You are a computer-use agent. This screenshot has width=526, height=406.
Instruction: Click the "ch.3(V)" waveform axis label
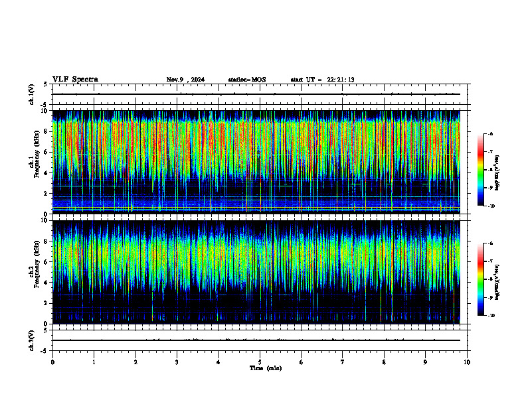click(32, 340)
